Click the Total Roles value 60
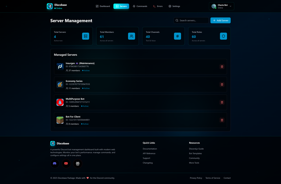281x184 pixels. [194, 37]
